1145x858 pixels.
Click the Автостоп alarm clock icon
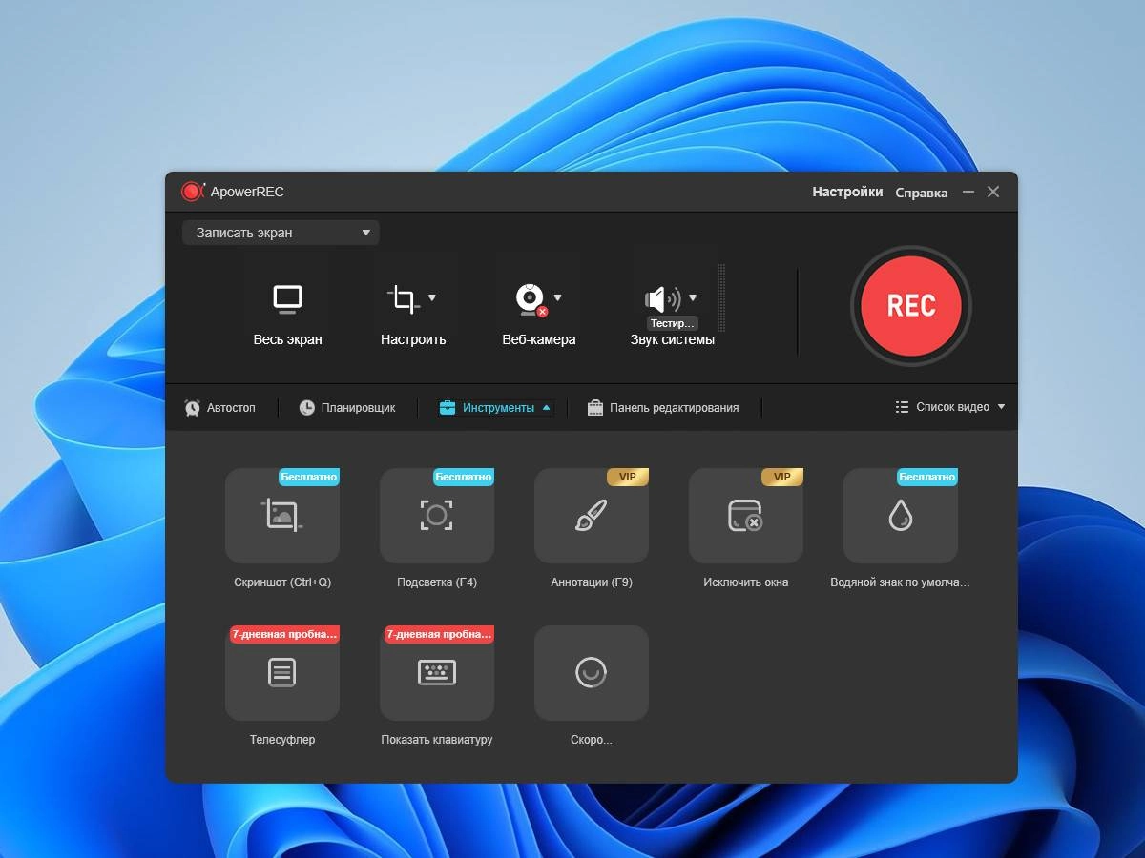click(193, 408)
